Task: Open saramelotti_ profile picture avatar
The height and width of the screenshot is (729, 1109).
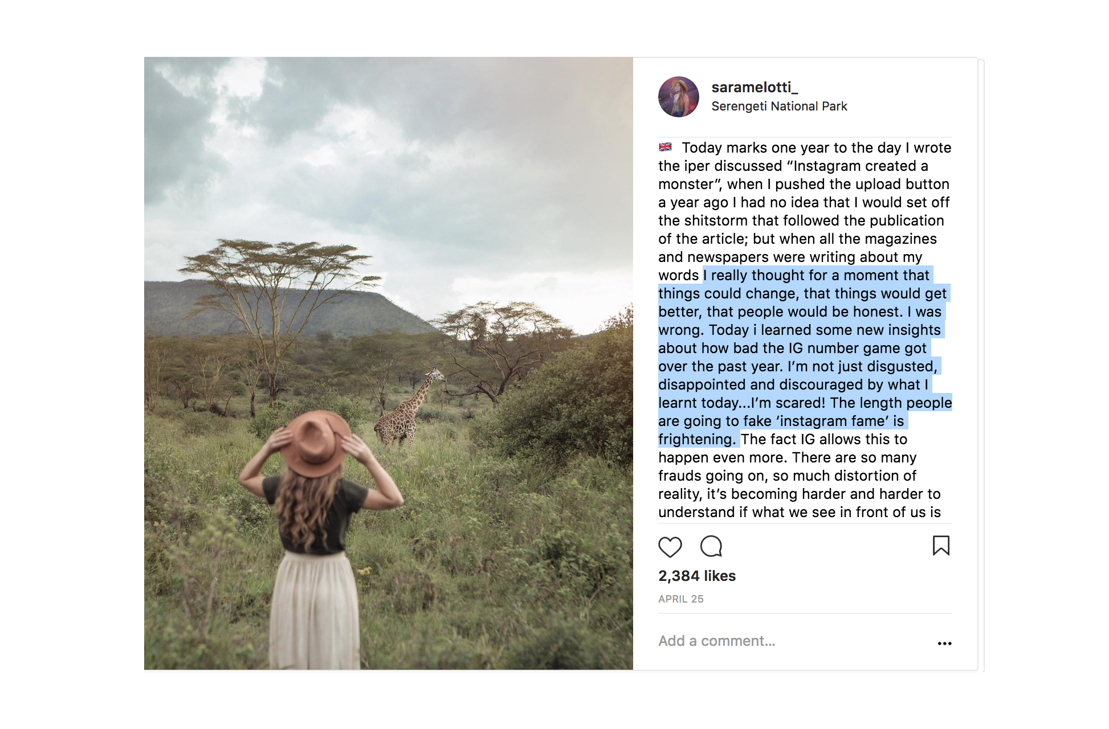Action: pyautogui.click(x=679, y=97)
